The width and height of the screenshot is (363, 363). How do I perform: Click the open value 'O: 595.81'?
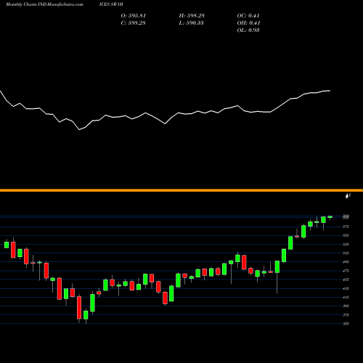[x=134, y=16]
